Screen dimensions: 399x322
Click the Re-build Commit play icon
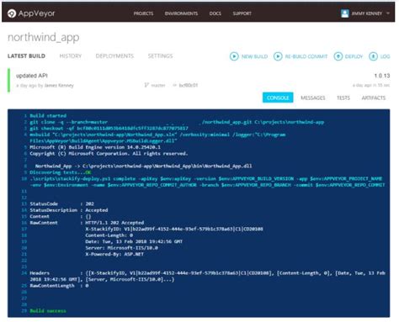278,56
